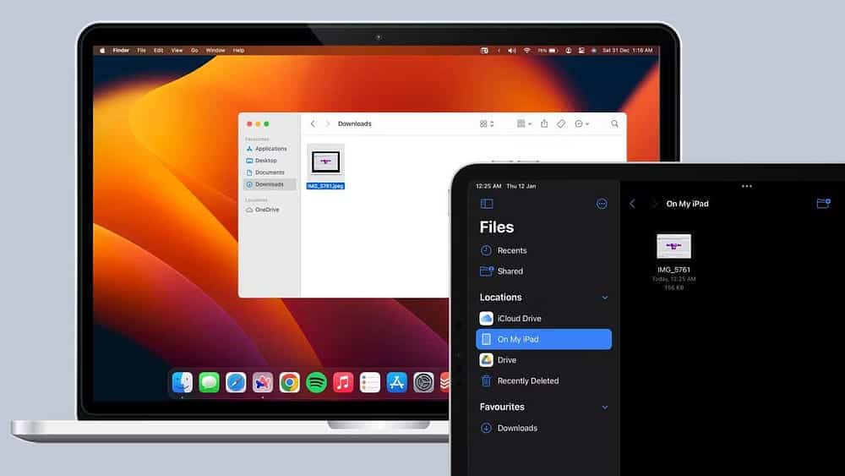The width and height of the screenshot is (845, 476).
Task: Open the Finder menu in menu bar
Action: [x=121, y=50]
